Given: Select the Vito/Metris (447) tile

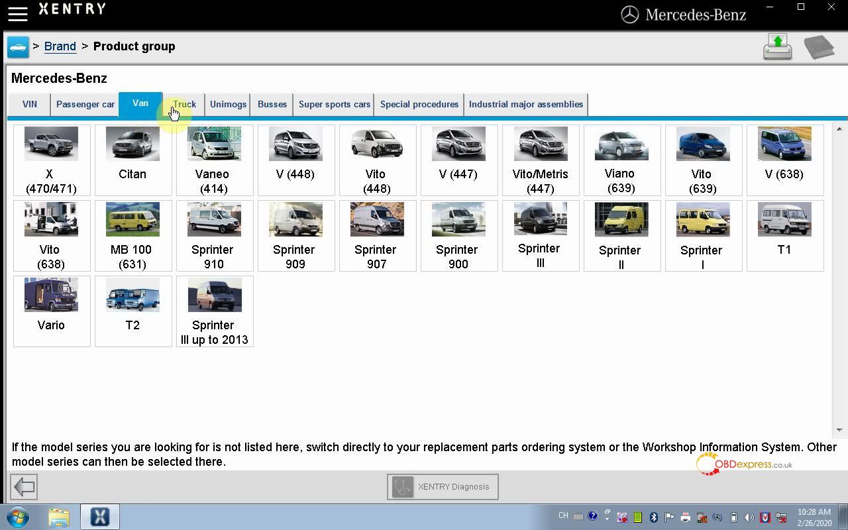Looking at the screenshot, I should (541, 160).
